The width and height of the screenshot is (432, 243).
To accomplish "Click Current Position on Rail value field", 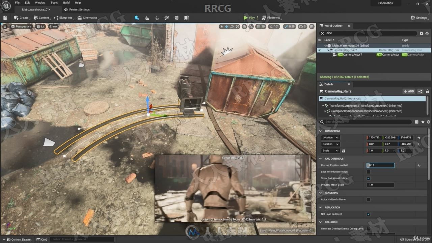I will pos(380,165).
